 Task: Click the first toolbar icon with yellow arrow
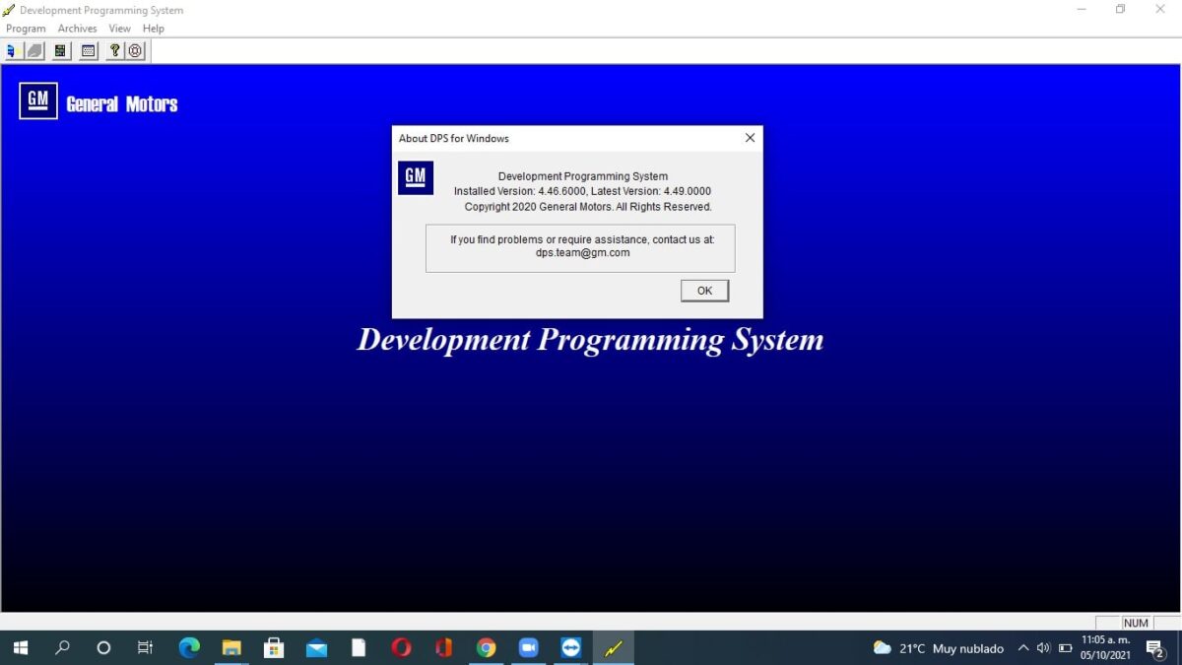point(15,50)
